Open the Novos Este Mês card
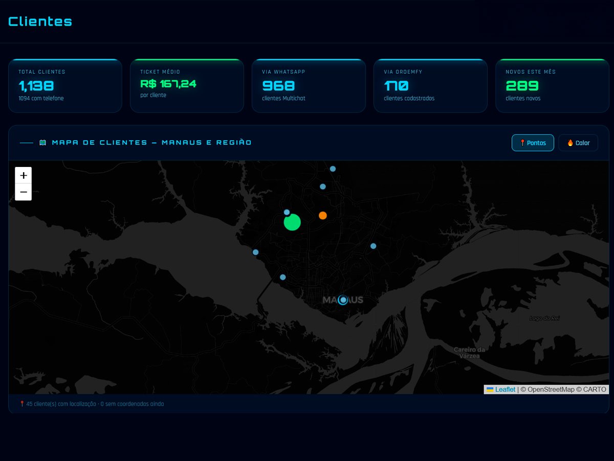 (x=552, y=86)
